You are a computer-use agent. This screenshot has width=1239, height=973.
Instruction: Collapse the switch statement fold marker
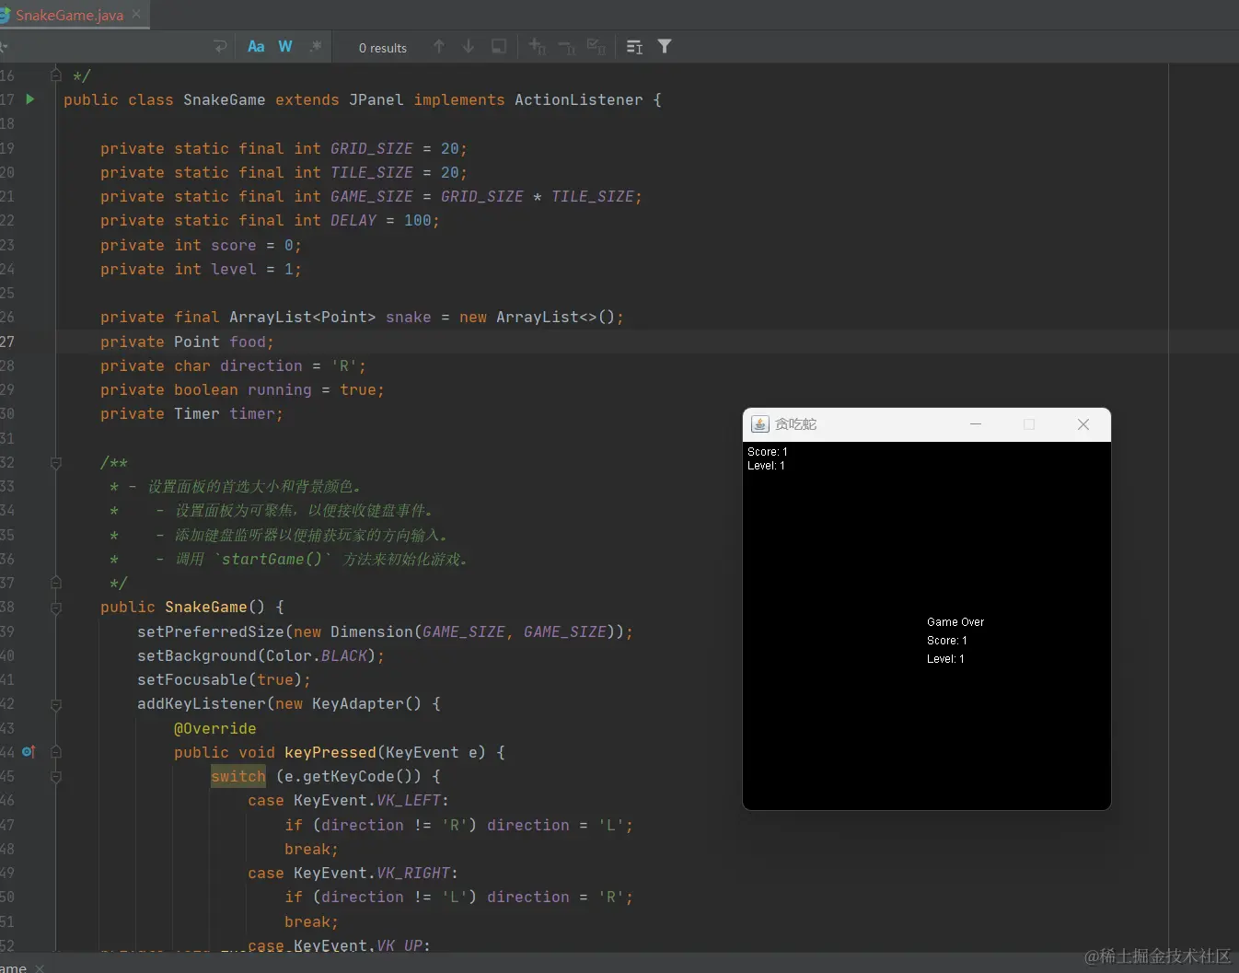(x=56, y=777)
